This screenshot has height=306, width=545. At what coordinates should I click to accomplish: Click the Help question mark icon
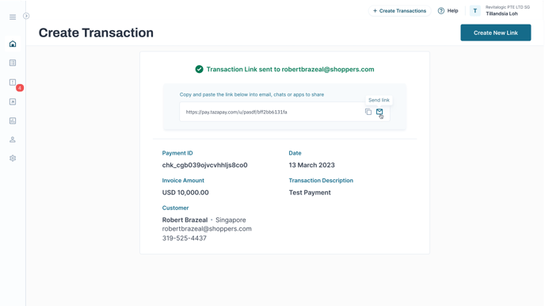441,11
